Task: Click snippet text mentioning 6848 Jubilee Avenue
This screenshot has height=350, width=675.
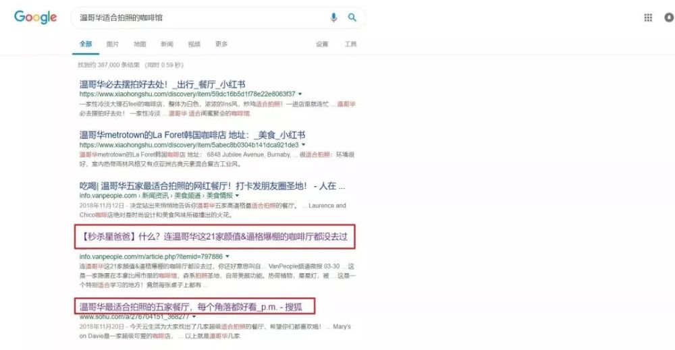Action: click(217, 159)
